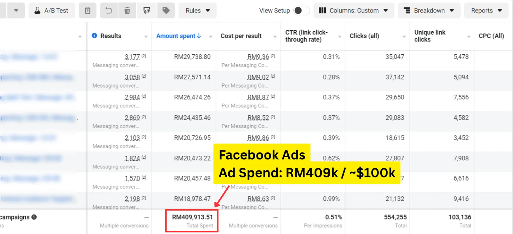This screenshot has height=234, width=513.
Task: Open the Reports dropdown
Action: 486,11
